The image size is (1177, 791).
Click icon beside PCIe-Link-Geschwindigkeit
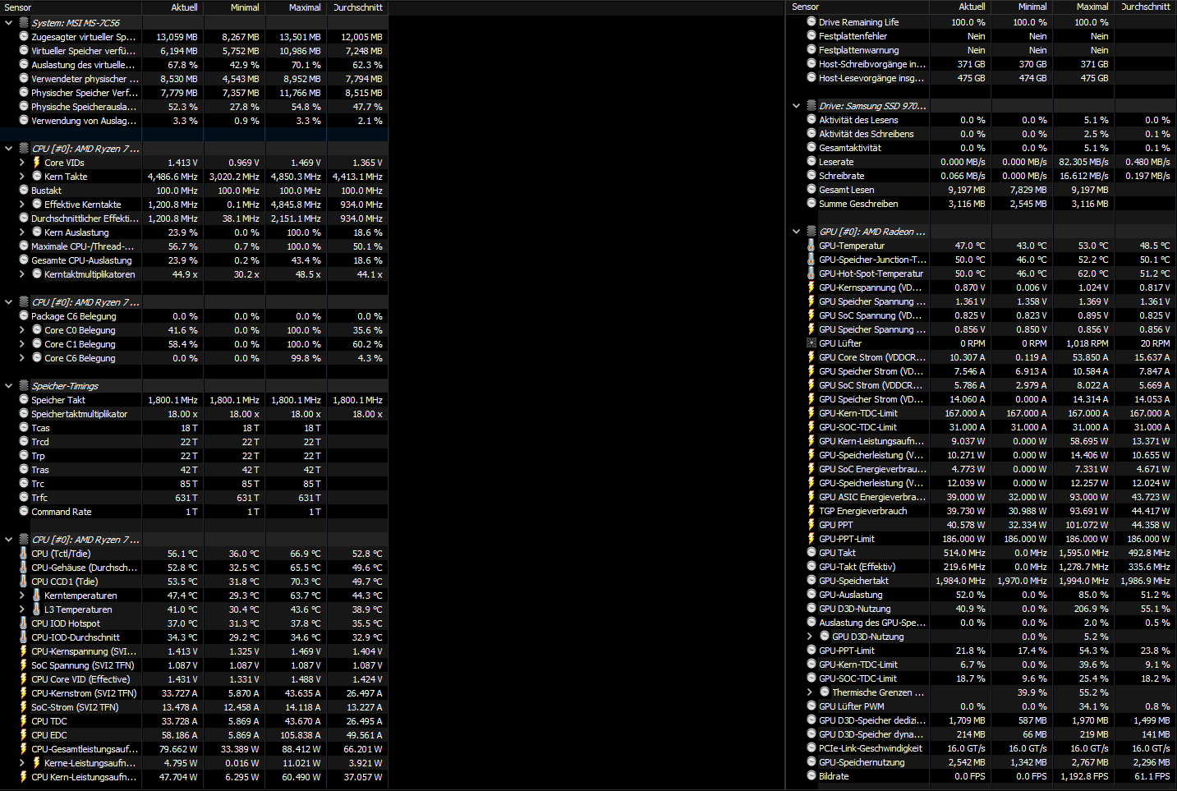pos(811,748)
